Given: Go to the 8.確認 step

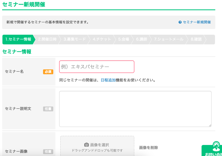Looking at the screenshot, I should pyautogui.click(x=196, y=39).
